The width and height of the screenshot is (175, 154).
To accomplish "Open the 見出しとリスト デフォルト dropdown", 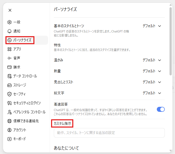I will point(152,82).
